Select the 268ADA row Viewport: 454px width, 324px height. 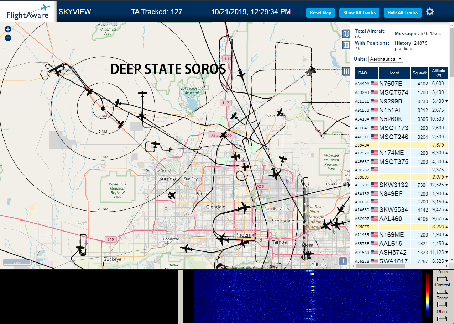pos(402,145)
